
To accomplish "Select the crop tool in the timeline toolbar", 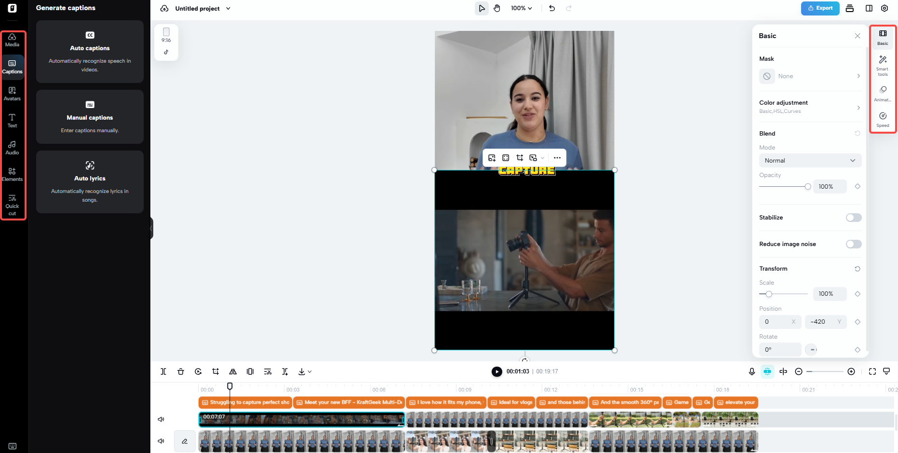I will point(215,371).
